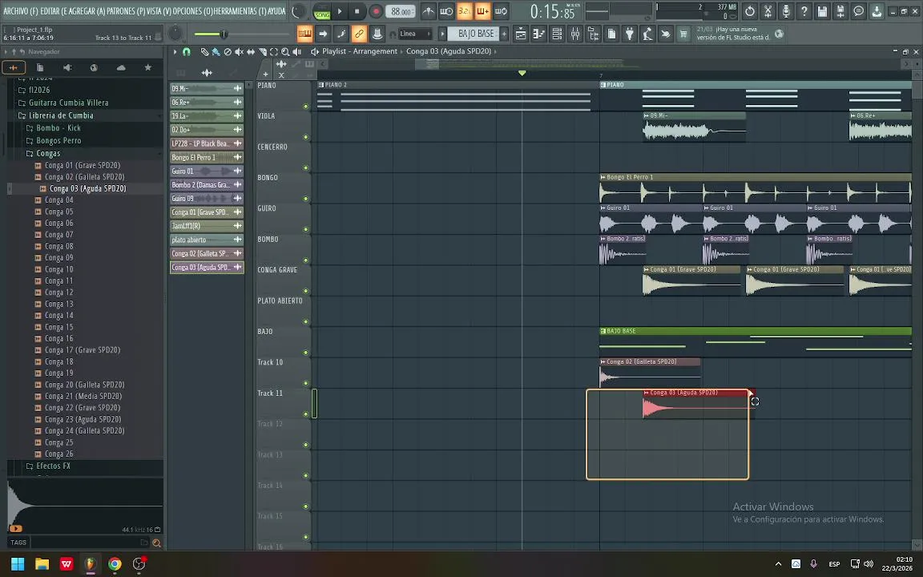
Task: Open the Piano roll view
Action: click(538, 34)
